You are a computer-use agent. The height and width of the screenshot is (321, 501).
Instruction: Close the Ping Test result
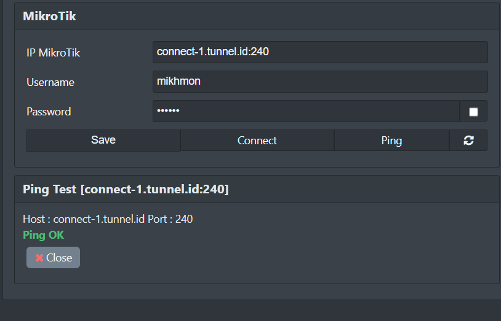(x=54, y=258)
